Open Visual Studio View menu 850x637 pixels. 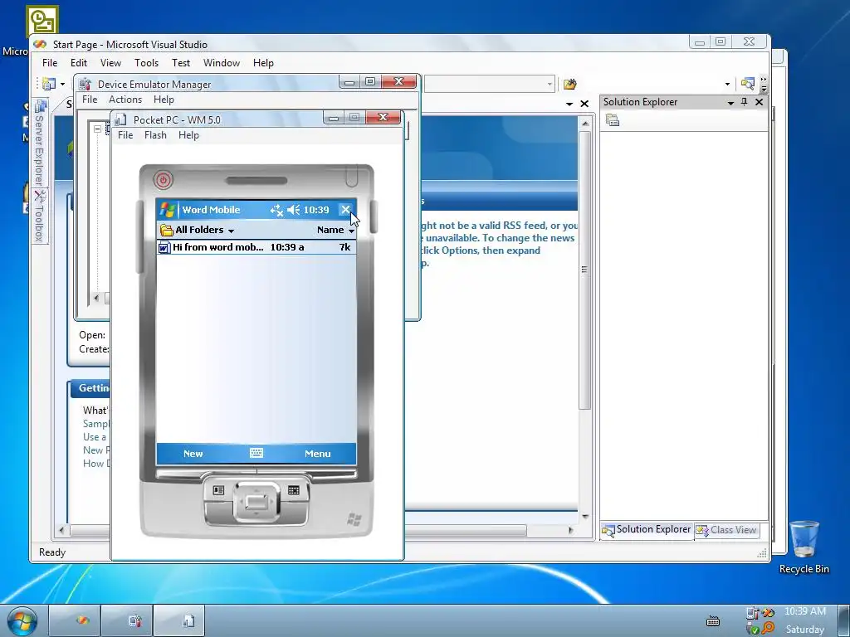(110, 63)
